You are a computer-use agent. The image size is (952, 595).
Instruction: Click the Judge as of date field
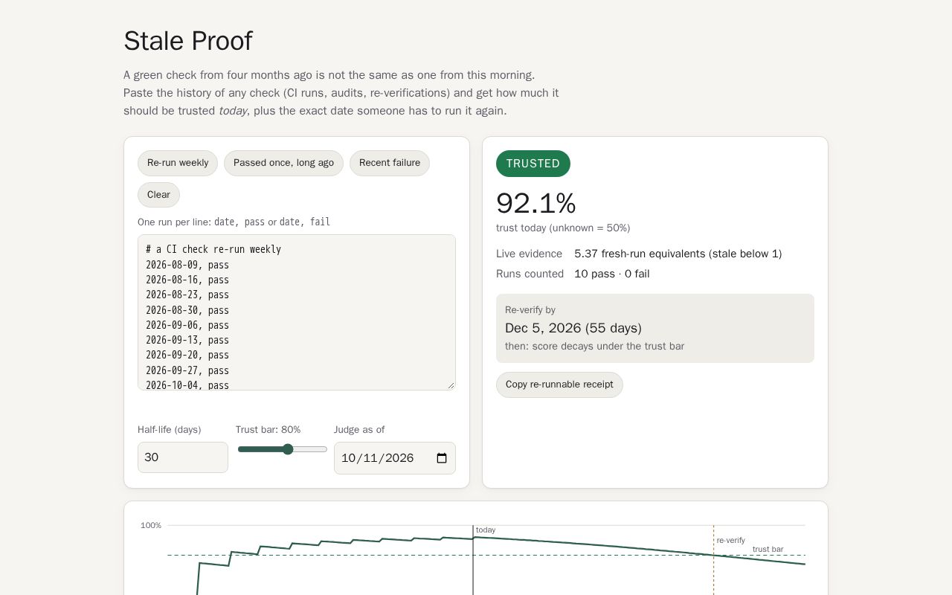point(395,458)
